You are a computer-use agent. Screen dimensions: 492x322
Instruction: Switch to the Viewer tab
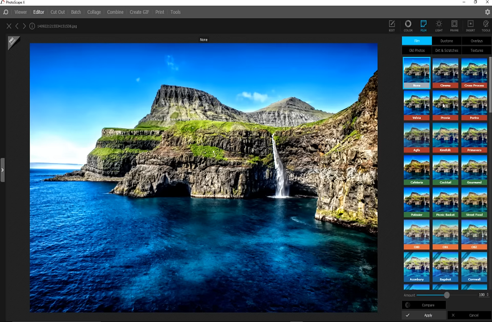21,12
